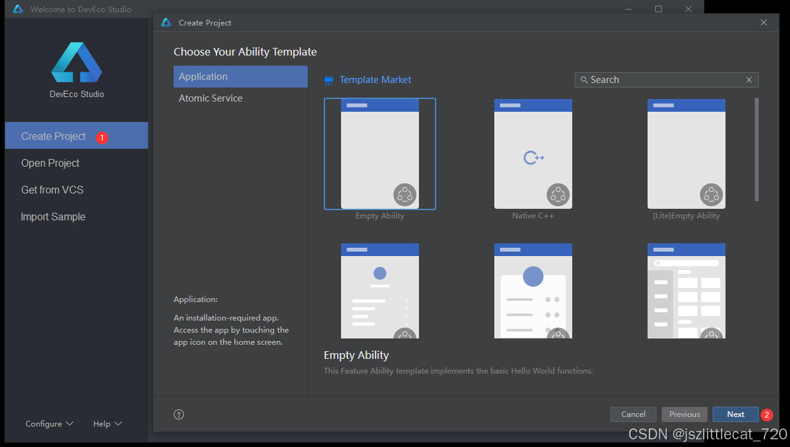Select the [Lite]Empty Ability template
The image size is (790, 447).
point(687,154)
